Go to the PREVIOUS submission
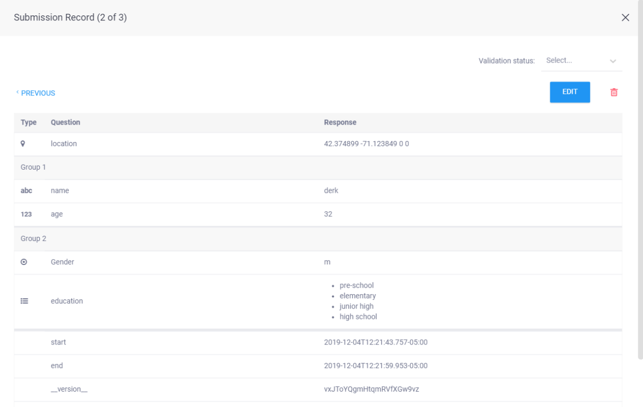Viewport: 643px width, 407px height. click(36, 93)
